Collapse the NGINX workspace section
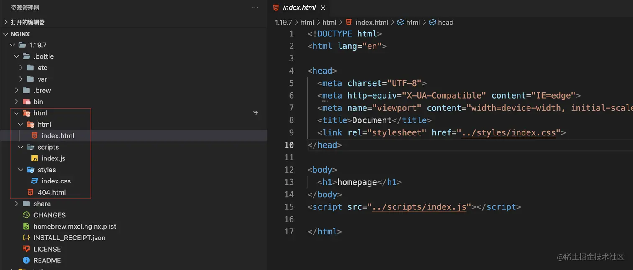 point(6,34)
